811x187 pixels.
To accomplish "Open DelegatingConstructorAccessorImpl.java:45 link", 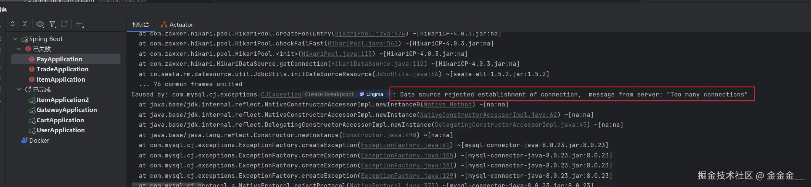I will (x=511, y=125).
